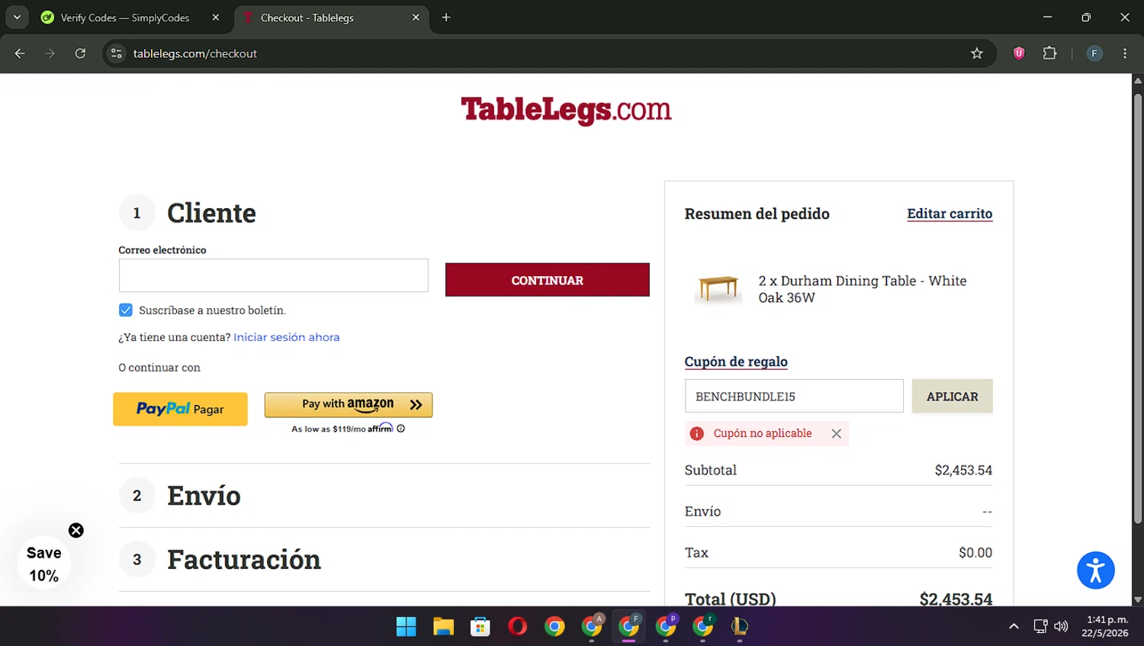The image size is (1144, 646).
Task: Open the Editar carrito link
Action: tap(950, 214)
